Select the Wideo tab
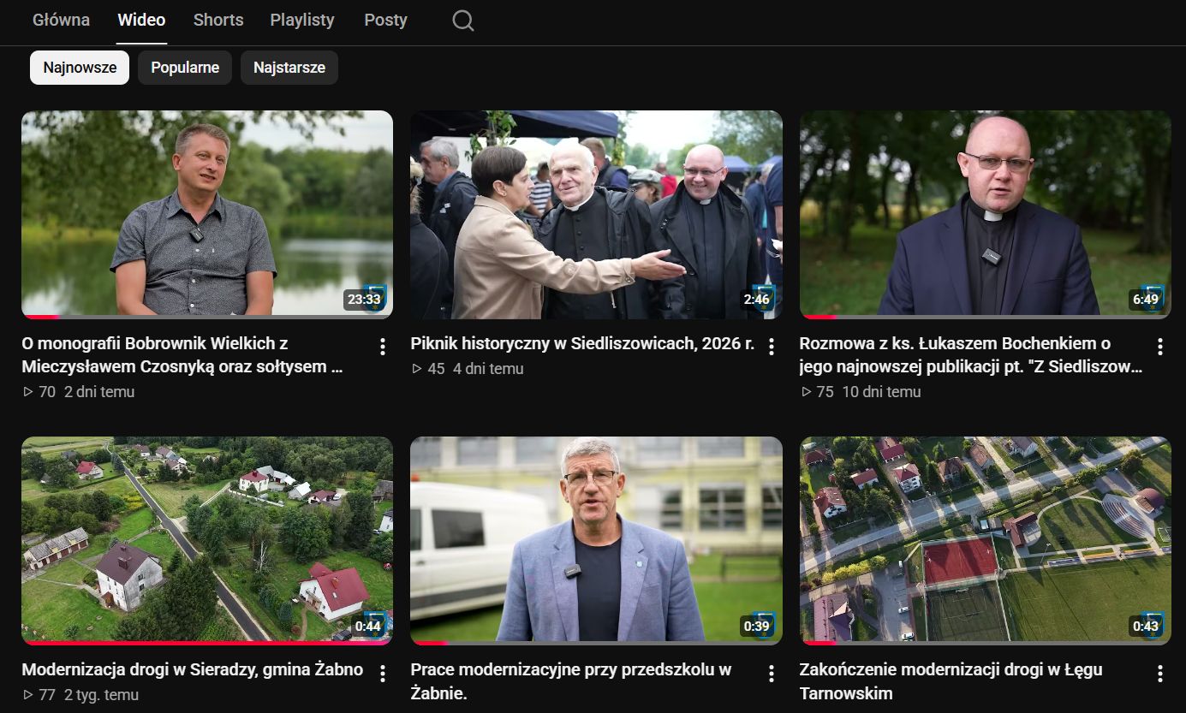This screenshot has width=1186, height=713. (x=141, y=20)
